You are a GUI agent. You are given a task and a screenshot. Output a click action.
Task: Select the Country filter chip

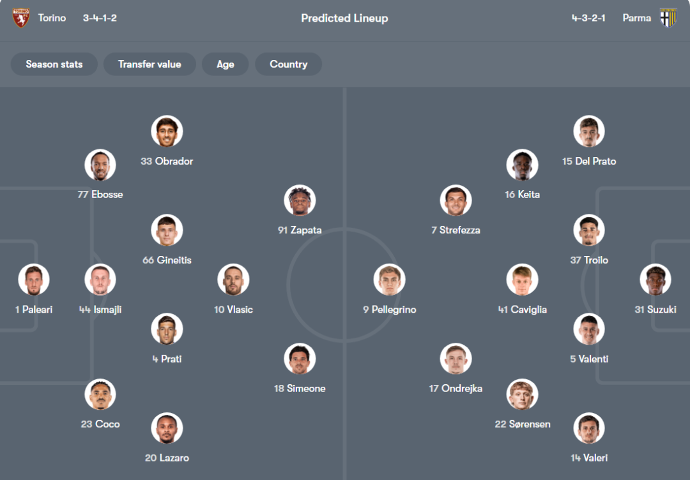(x=288, y=64)
